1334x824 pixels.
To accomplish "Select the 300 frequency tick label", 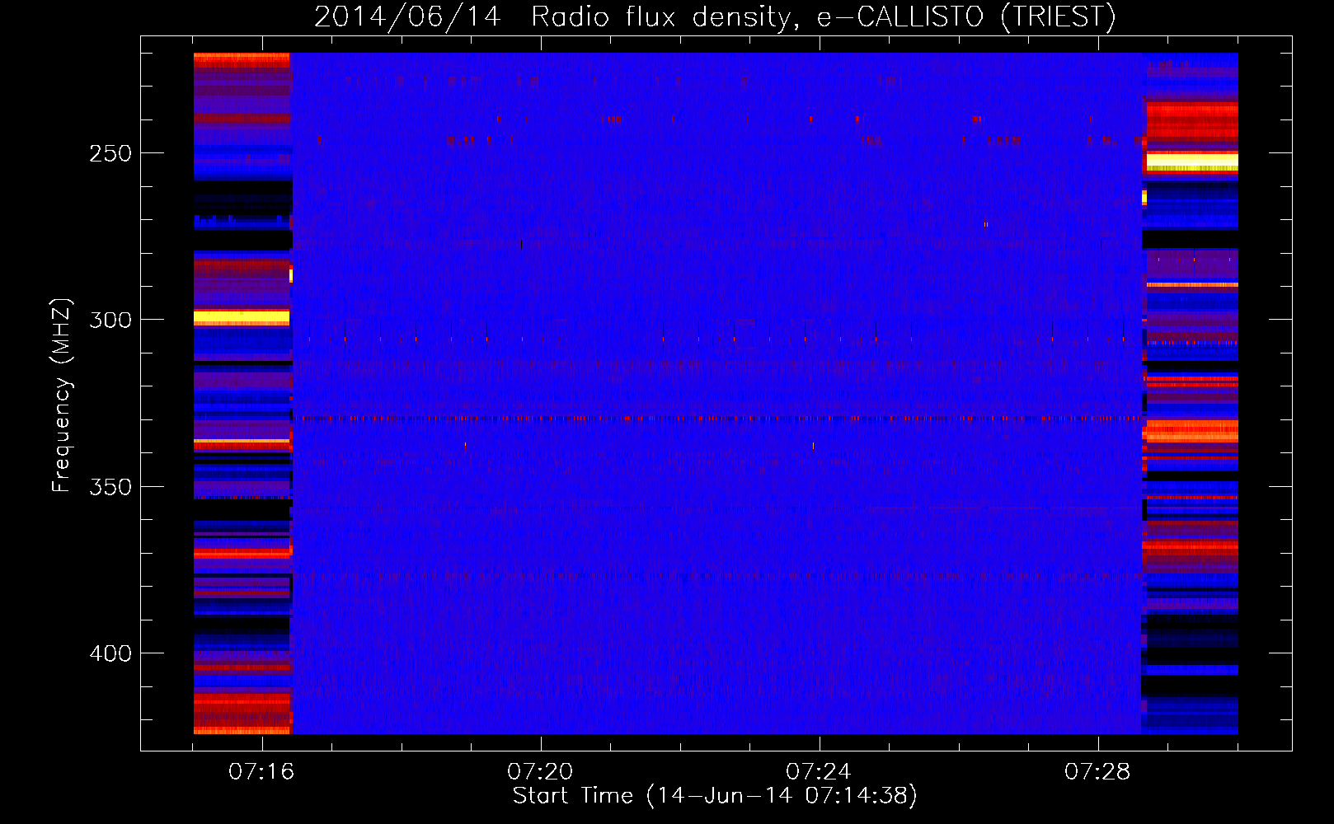I will click(x=110, y=320).
